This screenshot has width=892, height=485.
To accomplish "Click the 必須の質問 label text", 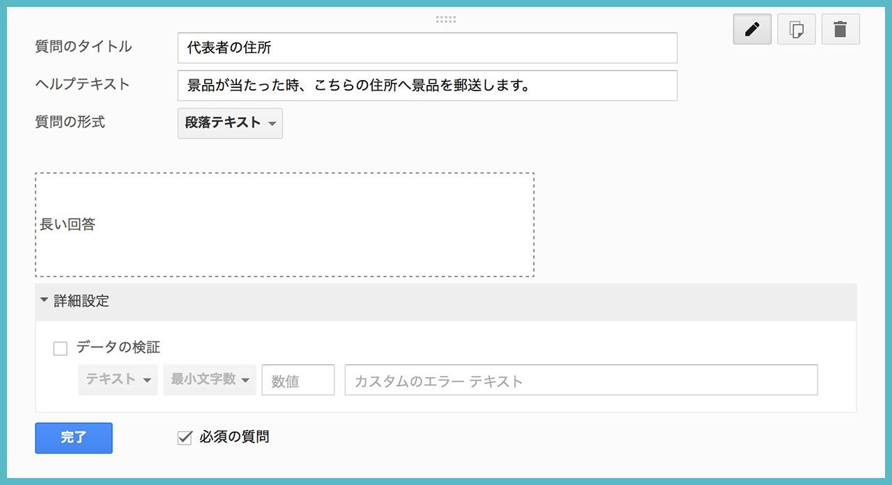I will click(234, 438).
